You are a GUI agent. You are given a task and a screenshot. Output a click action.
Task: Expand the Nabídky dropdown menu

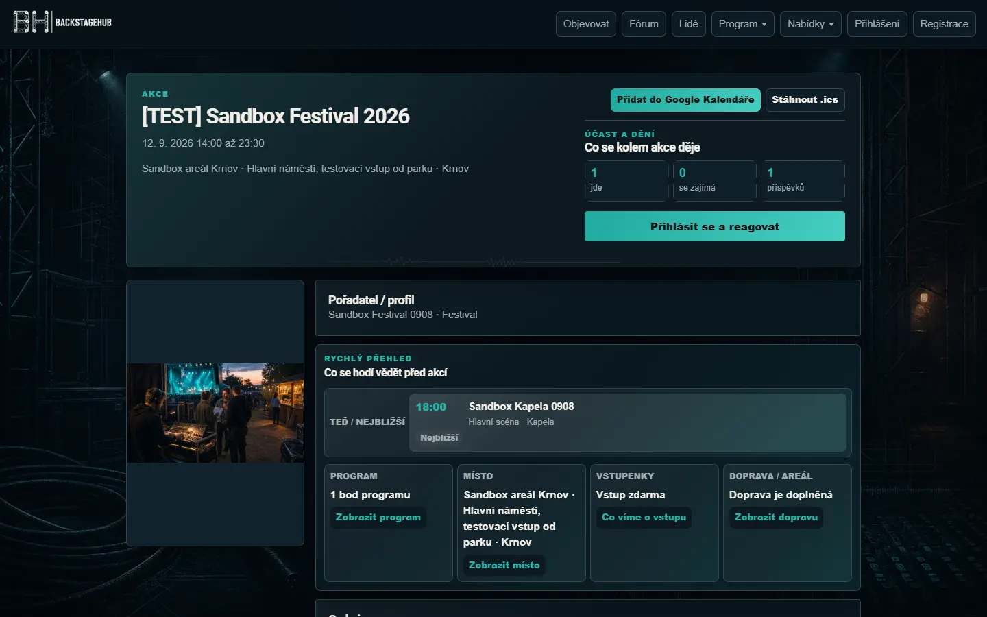click(x=811, y=24)
